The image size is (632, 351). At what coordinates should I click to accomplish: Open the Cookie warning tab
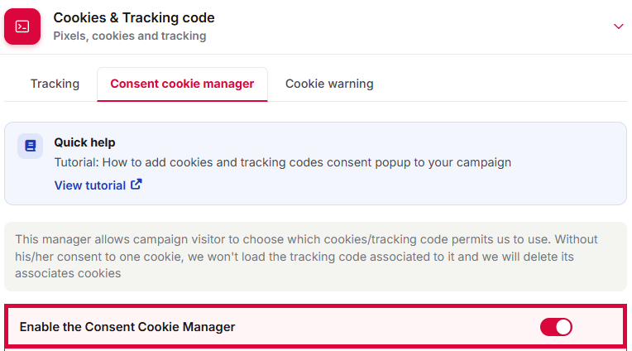329,84
